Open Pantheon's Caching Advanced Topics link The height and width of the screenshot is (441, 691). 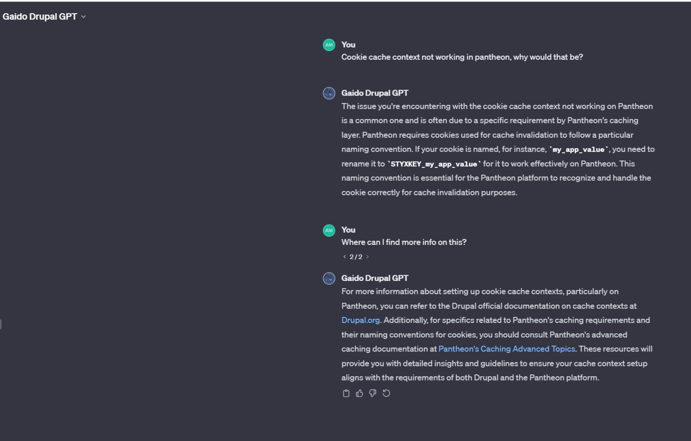tap(507, 349)
